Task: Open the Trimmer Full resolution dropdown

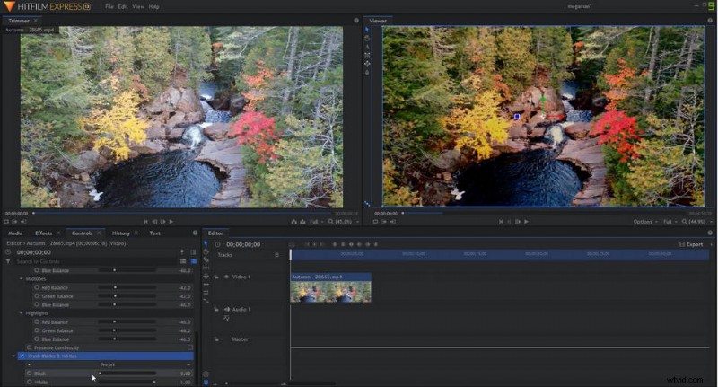Action: (316, 222)
